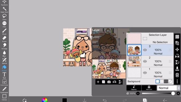Click the Selection Layer checkbox box
The height and width of the screenshot is (102, 181).
pyautogui.click(x=145, y=39)
